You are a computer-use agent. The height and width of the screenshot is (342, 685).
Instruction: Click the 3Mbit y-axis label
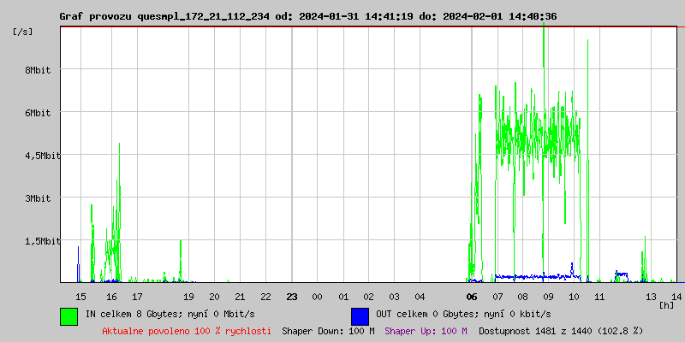38,198
